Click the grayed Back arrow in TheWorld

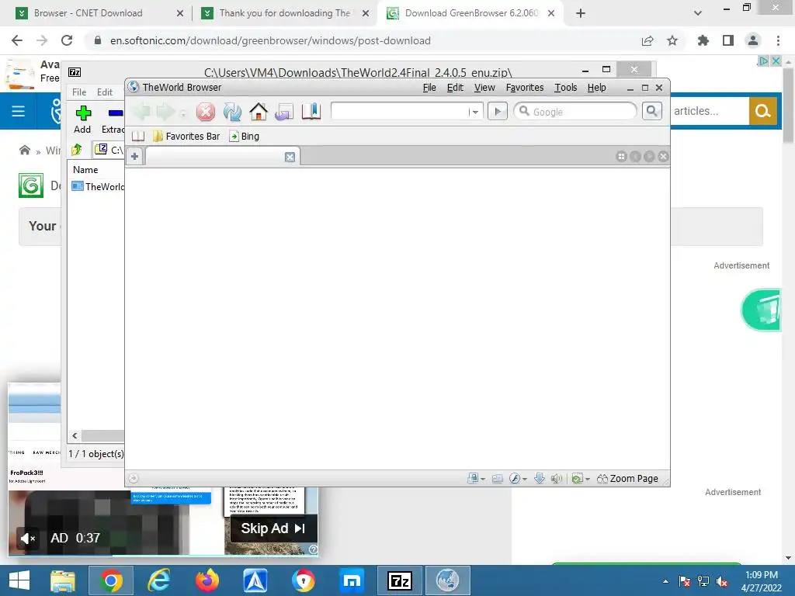pyautogui.click(x=141, y=112)
